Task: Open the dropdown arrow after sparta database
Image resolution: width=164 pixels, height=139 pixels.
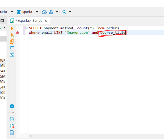Action: point(37,12)
